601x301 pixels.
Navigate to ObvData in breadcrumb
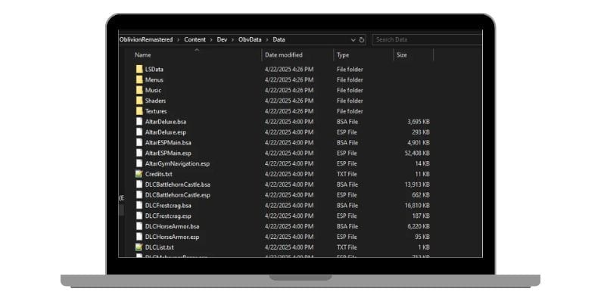[250, 39]
